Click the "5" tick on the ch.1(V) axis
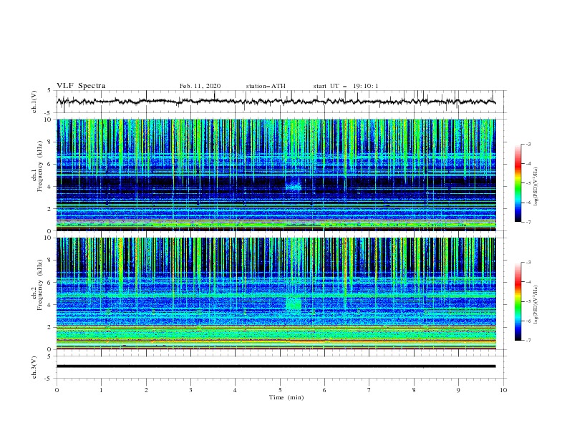 click(50, 91)
